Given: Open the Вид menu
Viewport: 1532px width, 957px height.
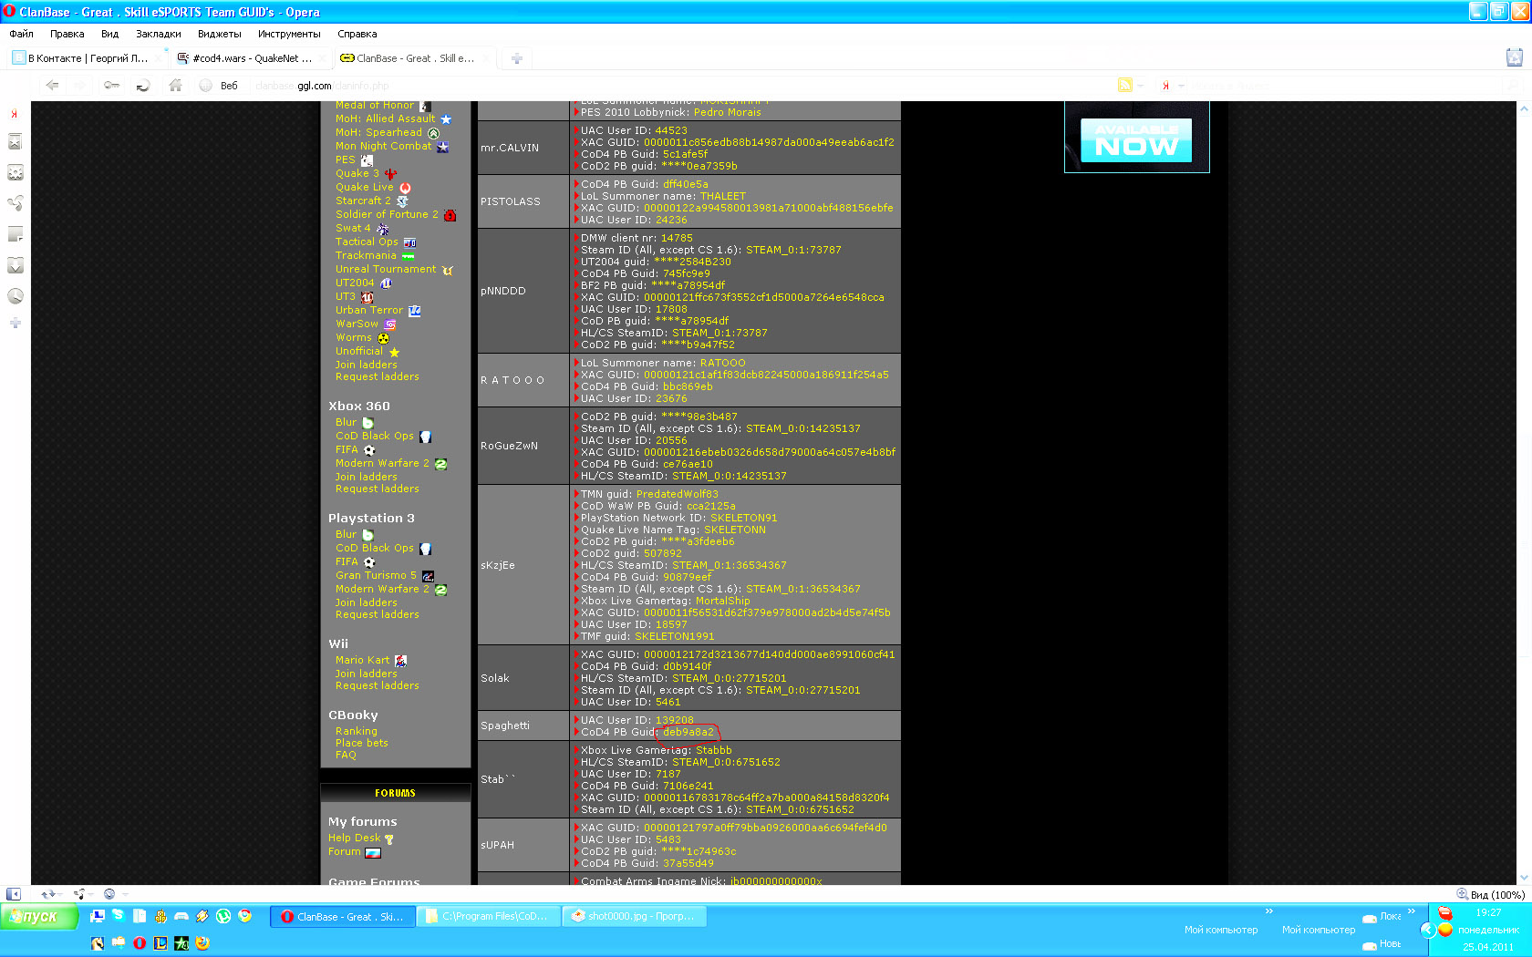Looking at the screenshot, I should click(109, 34).
